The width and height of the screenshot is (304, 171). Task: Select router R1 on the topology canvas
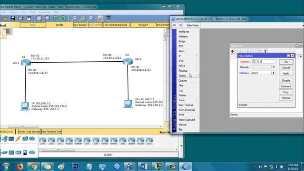coord(26,62)
